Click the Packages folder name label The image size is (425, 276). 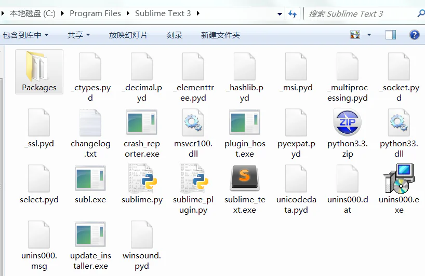coord(39,87)
